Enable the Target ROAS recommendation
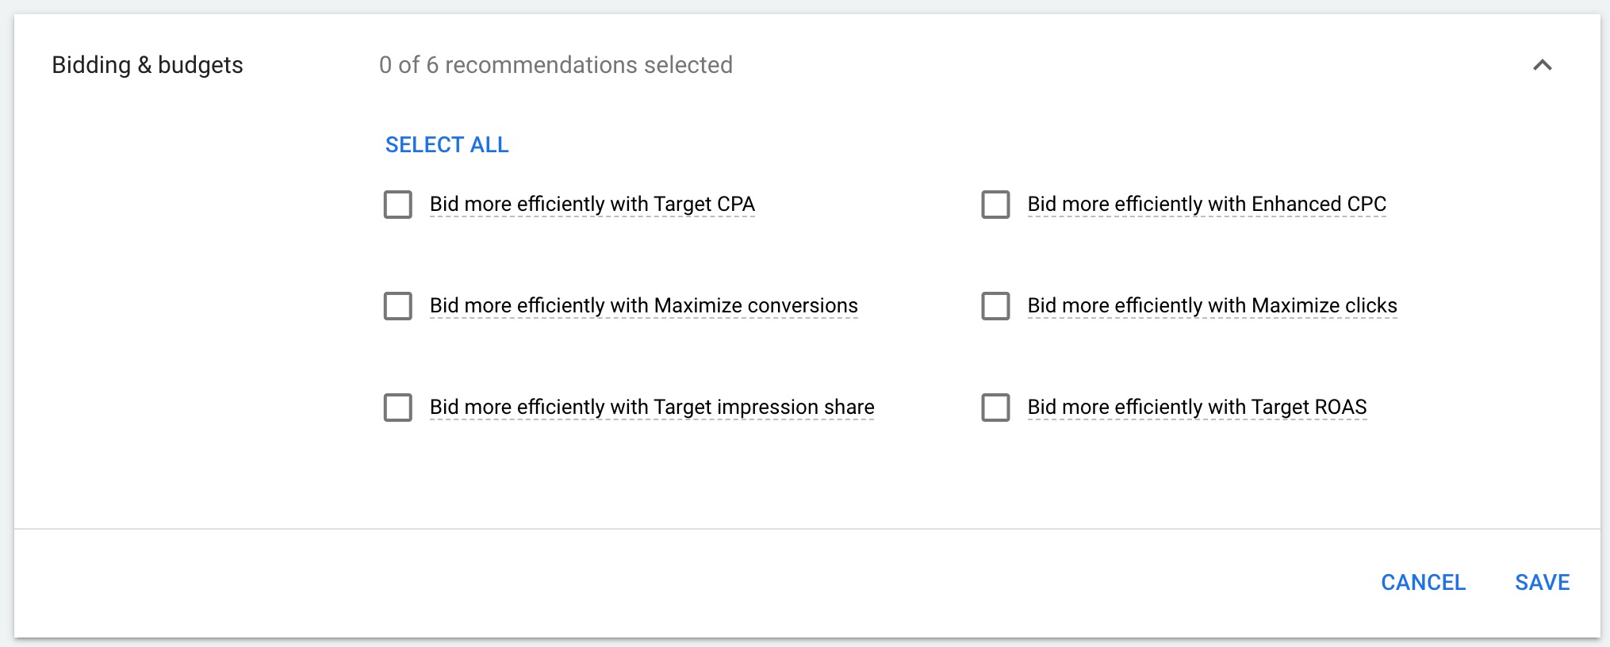Image resolution: width=1610 pixels, height=647 pixels. pos(995,408)
